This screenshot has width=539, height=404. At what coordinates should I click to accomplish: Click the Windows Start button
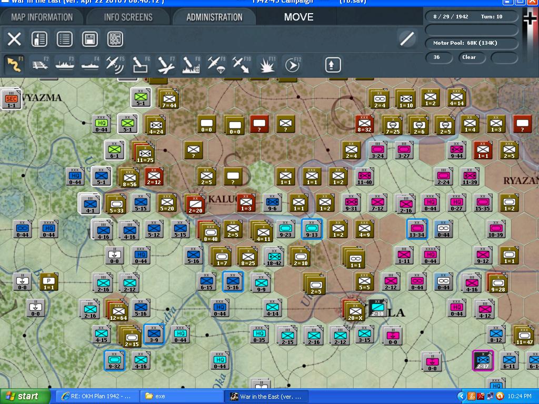tap(25, 396)
